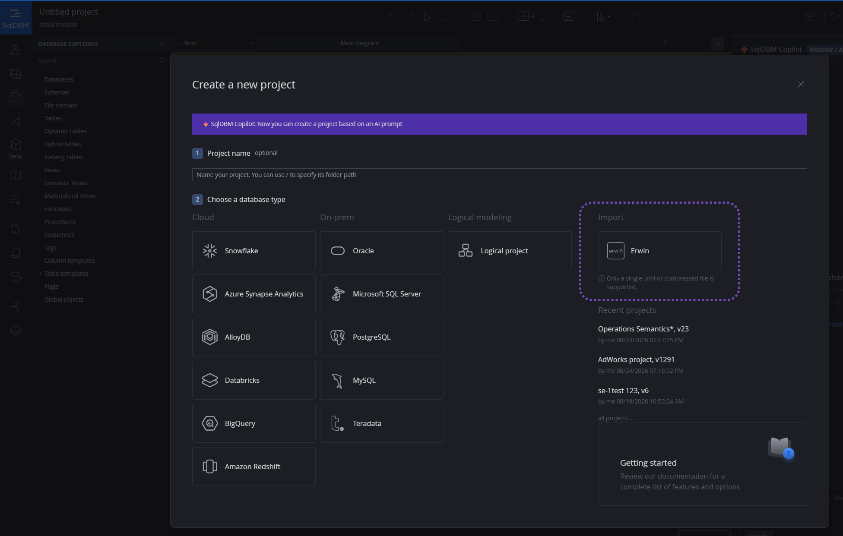Click the Getting started book icon
Viewport: 843px width, 536px height.
(780, 448)
